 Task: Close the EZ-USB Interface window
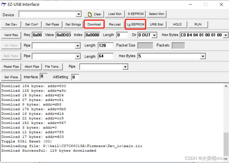221,4
